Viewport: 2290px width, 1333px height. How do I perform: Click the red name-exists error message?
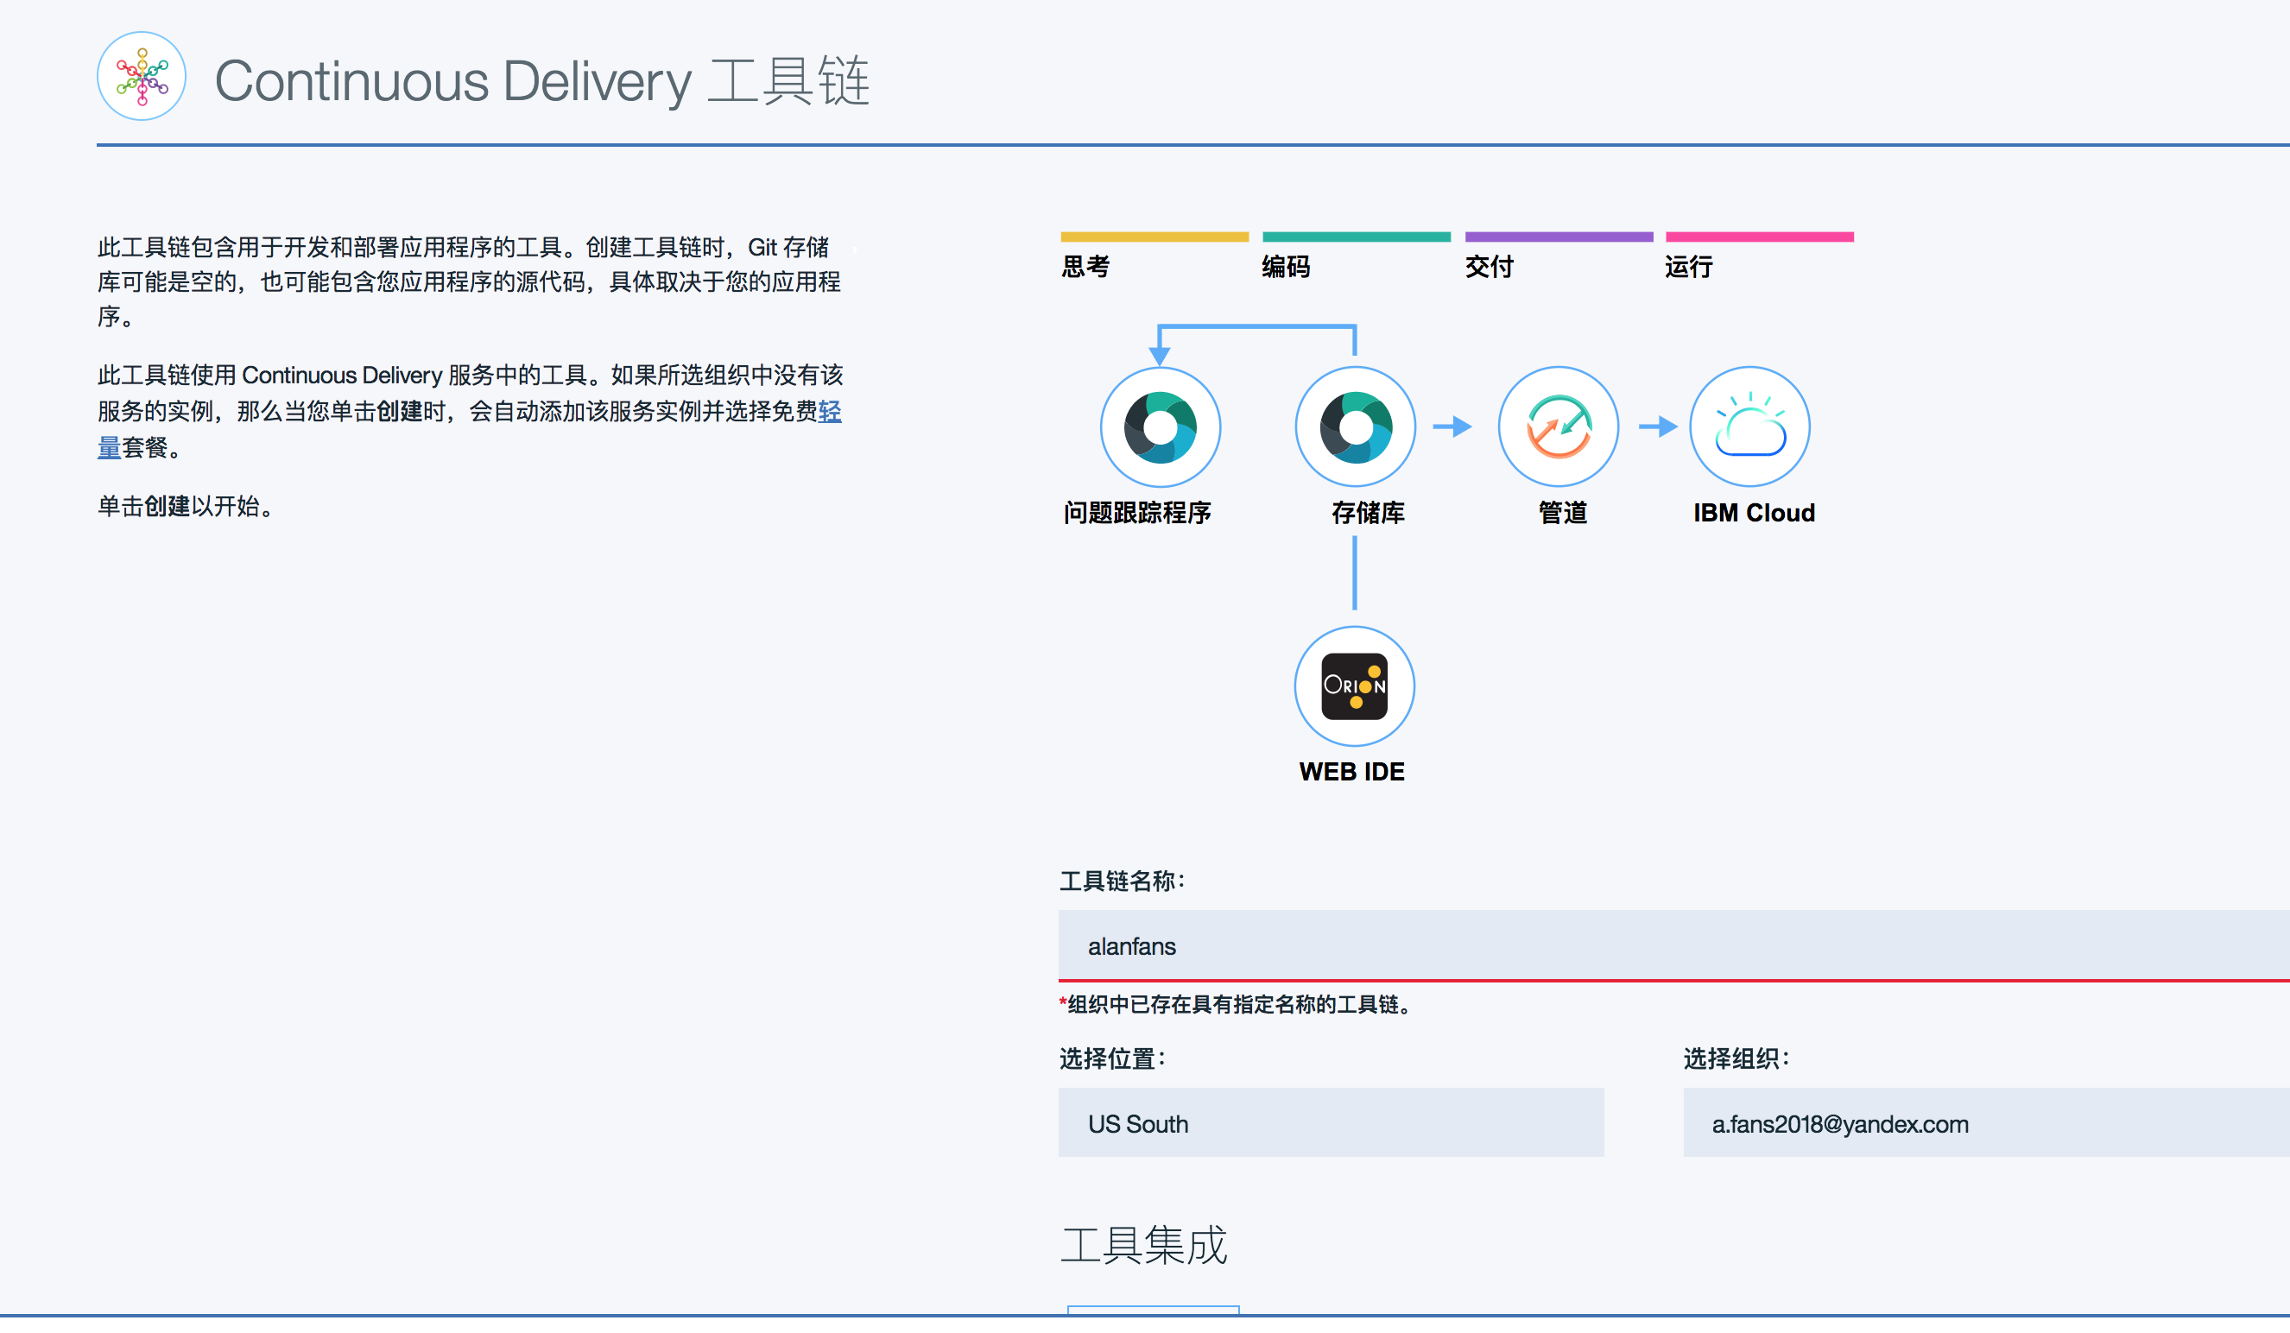tap(1237, 1004)
